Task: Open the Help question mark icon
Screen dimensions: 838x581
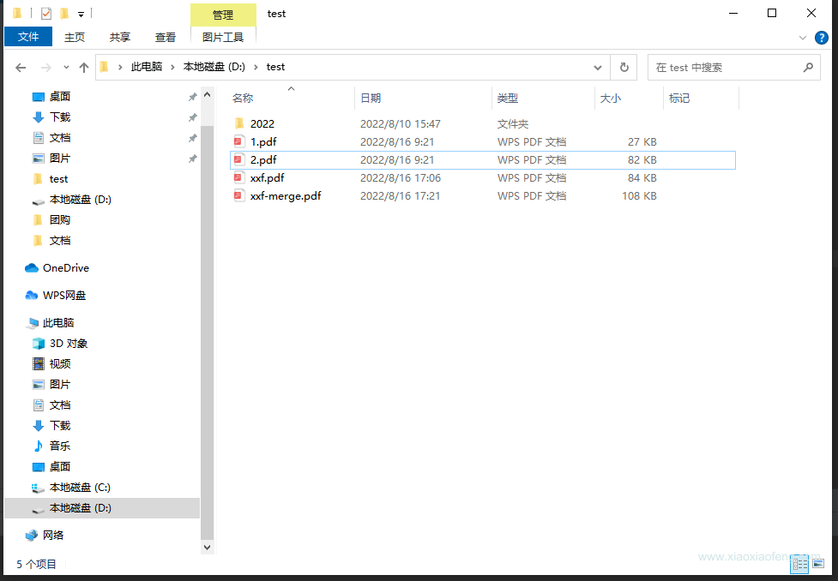Action: [x=822, y=38]
